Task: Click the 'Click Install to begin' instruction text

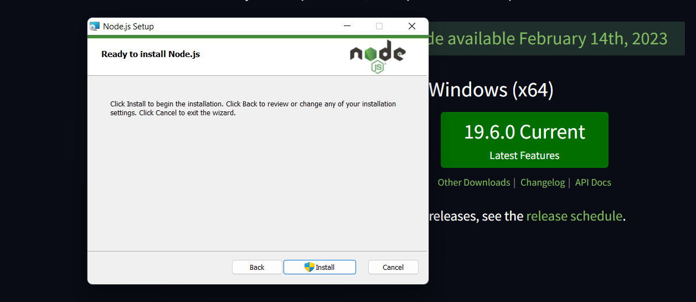Action: [x=253, y=108]
